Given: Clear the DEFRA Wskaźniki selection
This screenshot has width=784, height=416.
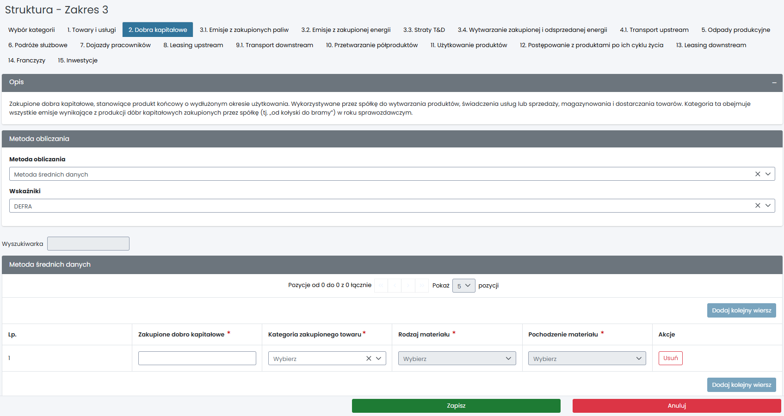Looking at the screenshot, I should tap(758, 206).
